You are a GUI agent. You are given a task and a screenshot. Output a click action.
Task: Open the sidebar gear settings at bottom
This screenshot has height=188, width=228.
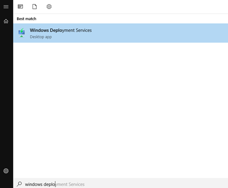coord(6,171)
